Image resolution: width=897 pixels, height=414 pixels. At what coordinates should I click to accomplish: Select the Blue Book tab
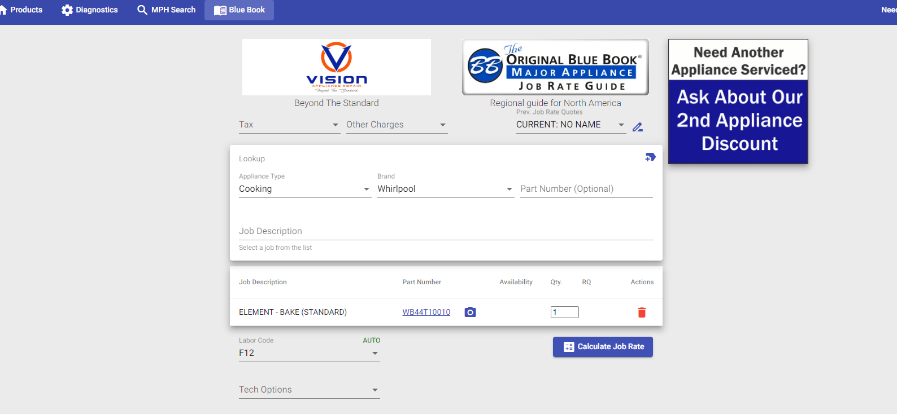pyautogui.click(x=239, y=10)
